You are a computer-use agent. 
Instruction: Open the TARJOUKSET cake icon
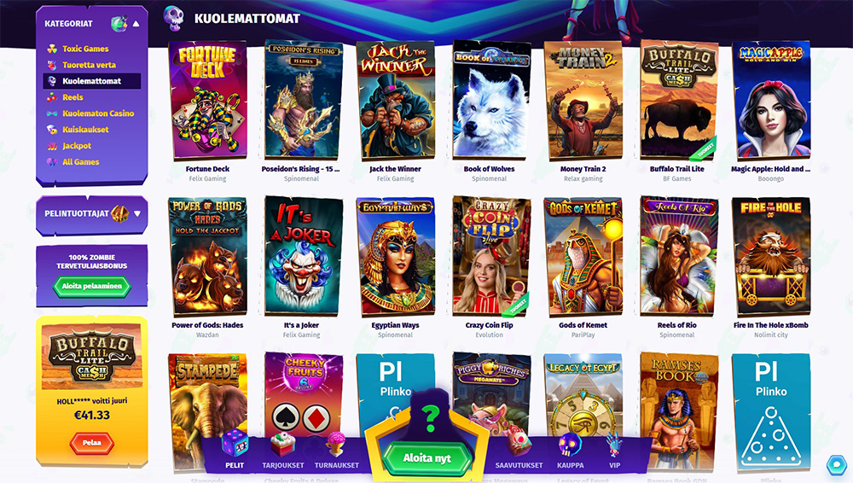[x=283, y=445]
